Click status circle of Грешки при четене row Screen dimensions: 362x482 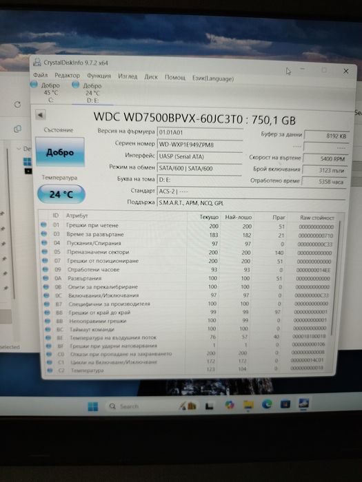[43, 225]
